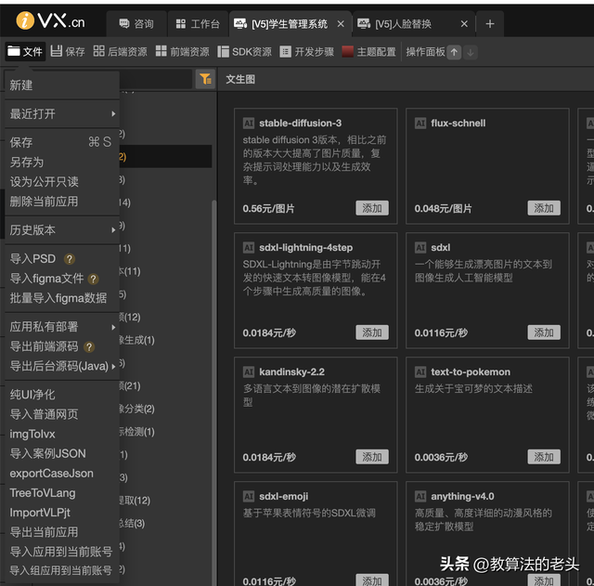Screen dimensions: 594x586
Task: Click the left panel vertical scrollbar
Action: pyautogui.click(x=213, y=392)
